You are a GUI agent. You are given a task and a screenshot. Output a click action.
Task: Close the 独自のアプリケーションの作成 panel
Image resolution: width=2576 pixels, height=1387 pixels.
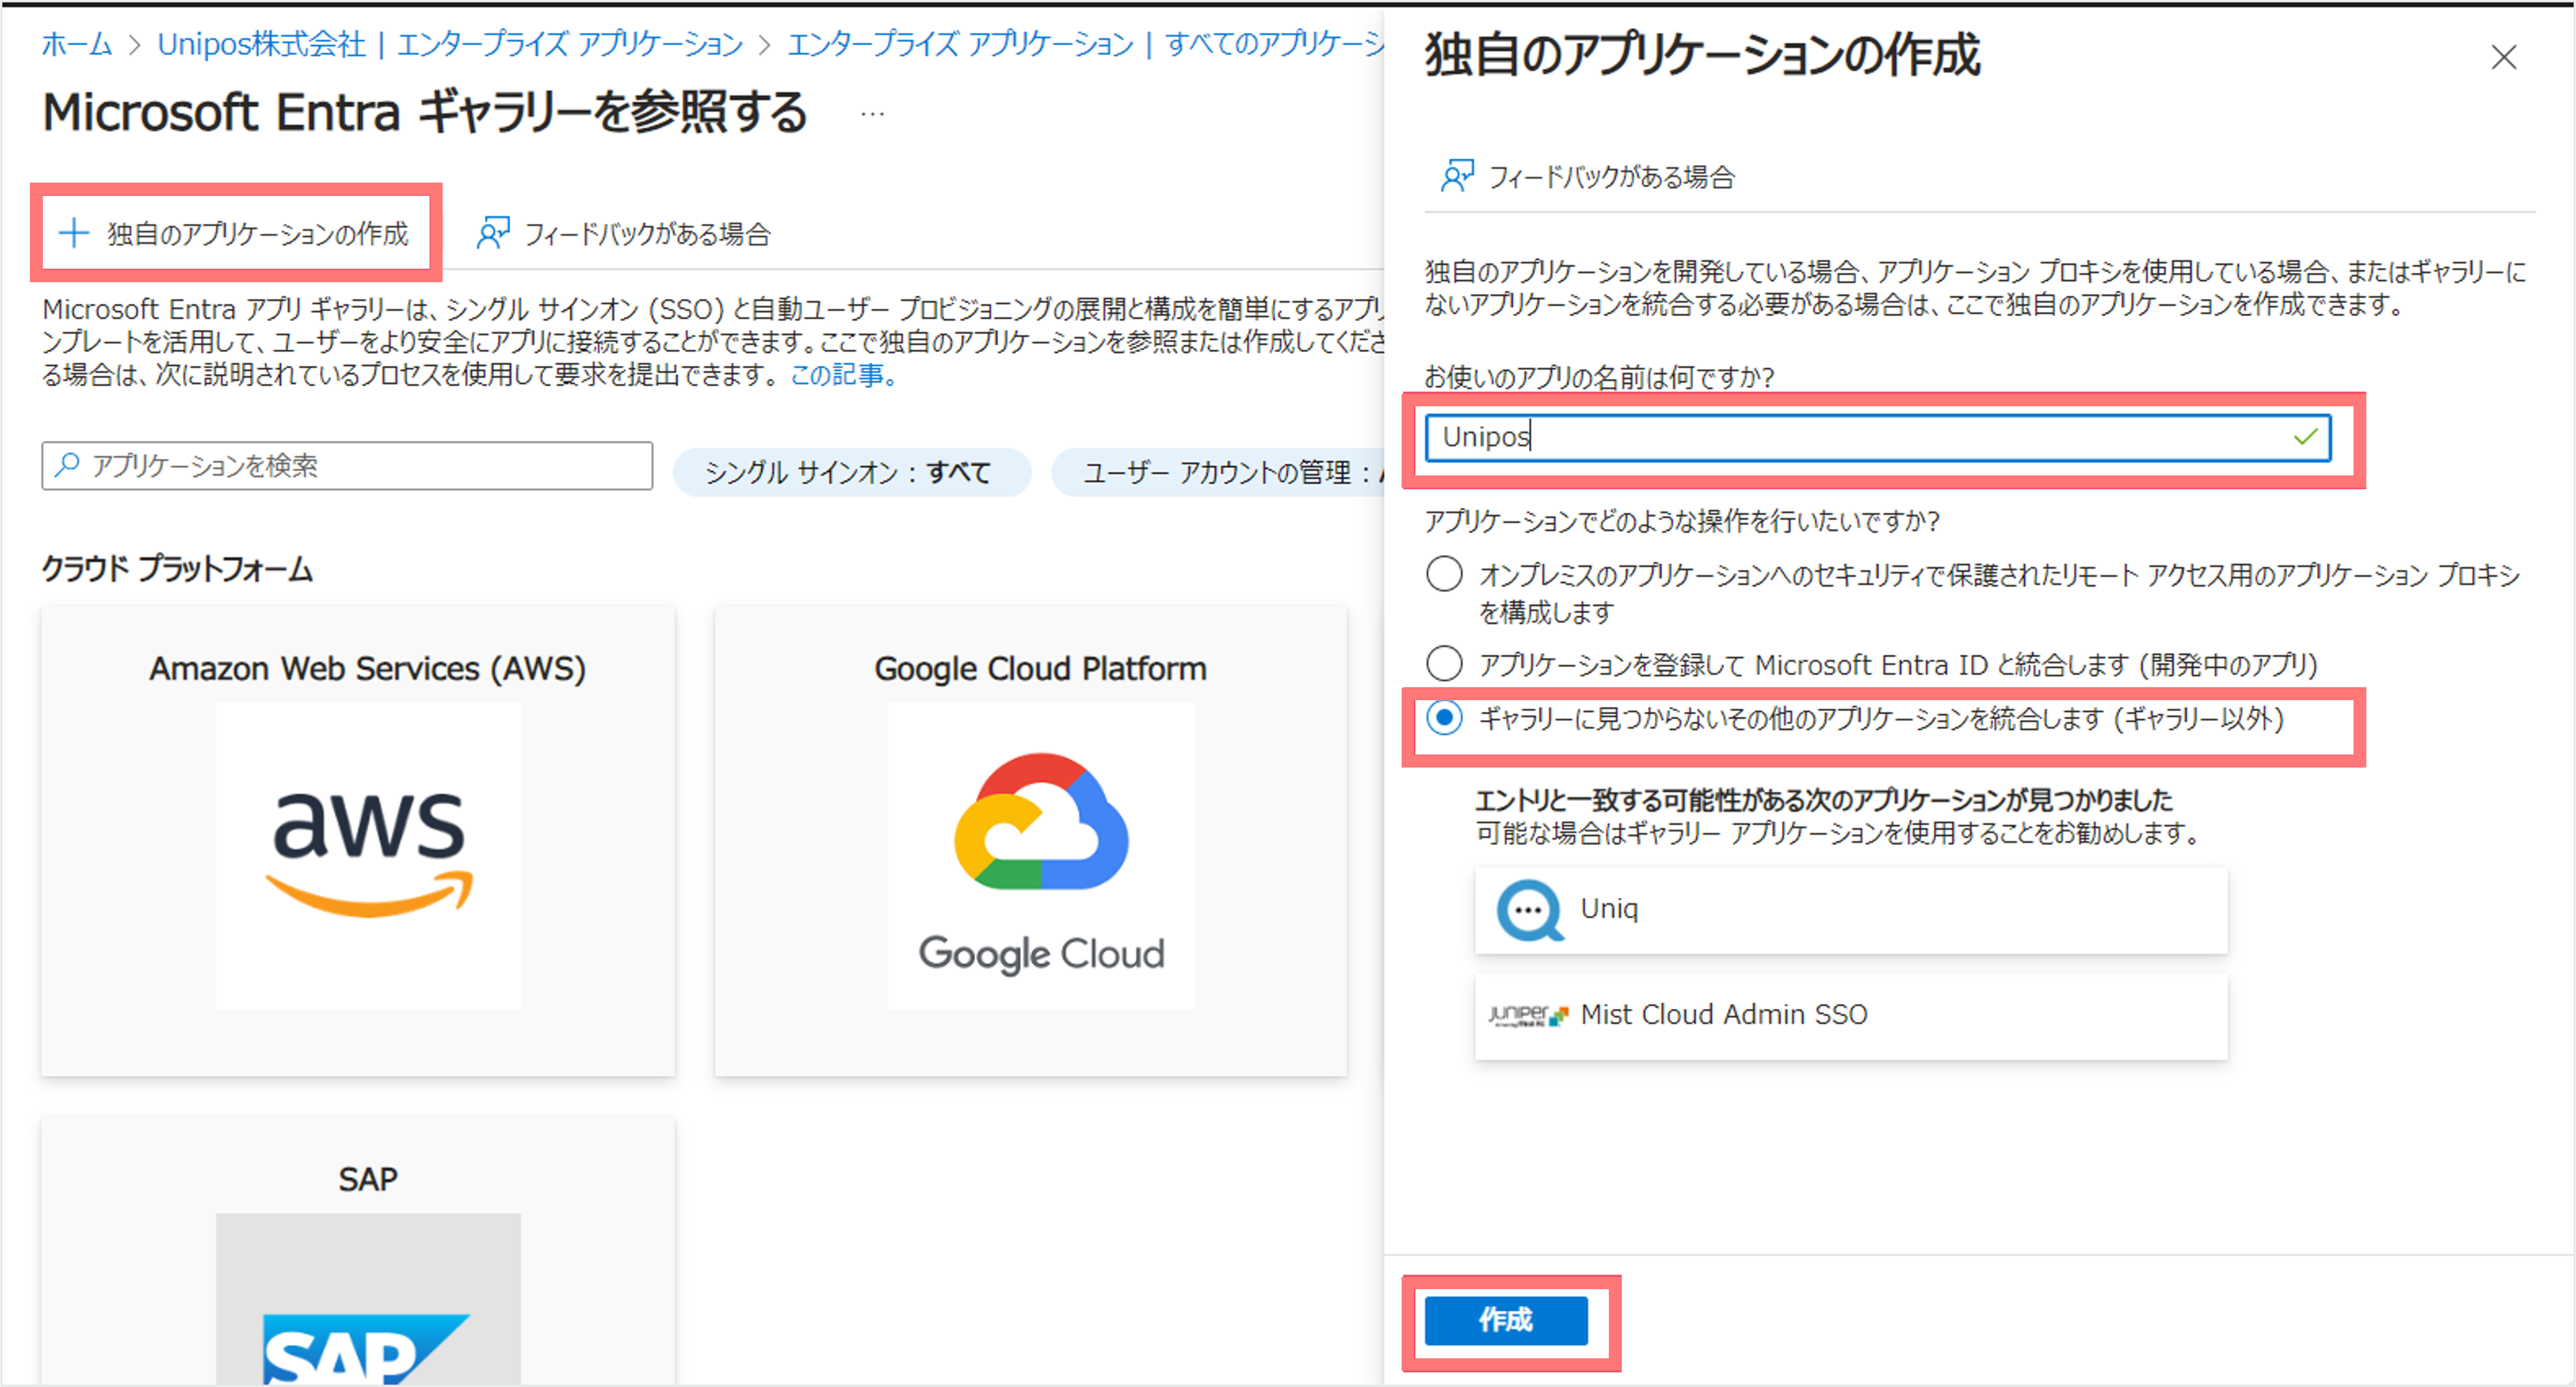pyautogui.click(x=2504, y=58)
